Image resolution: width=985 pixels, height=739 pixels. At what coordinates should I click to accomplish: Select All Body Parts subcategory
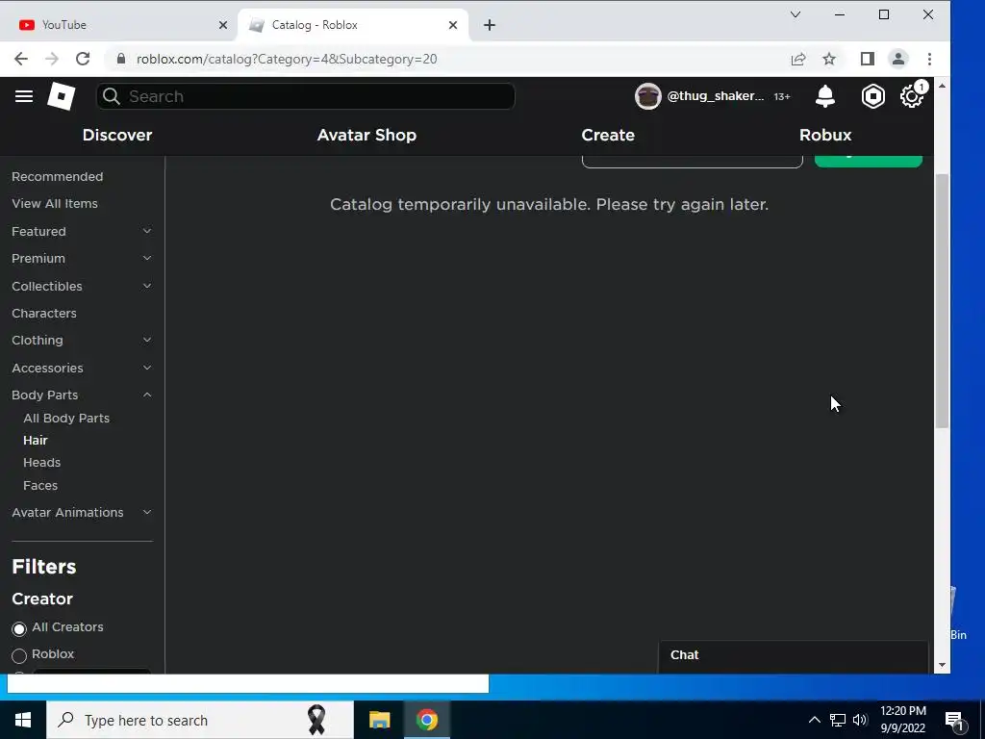[x=66, y=418]
